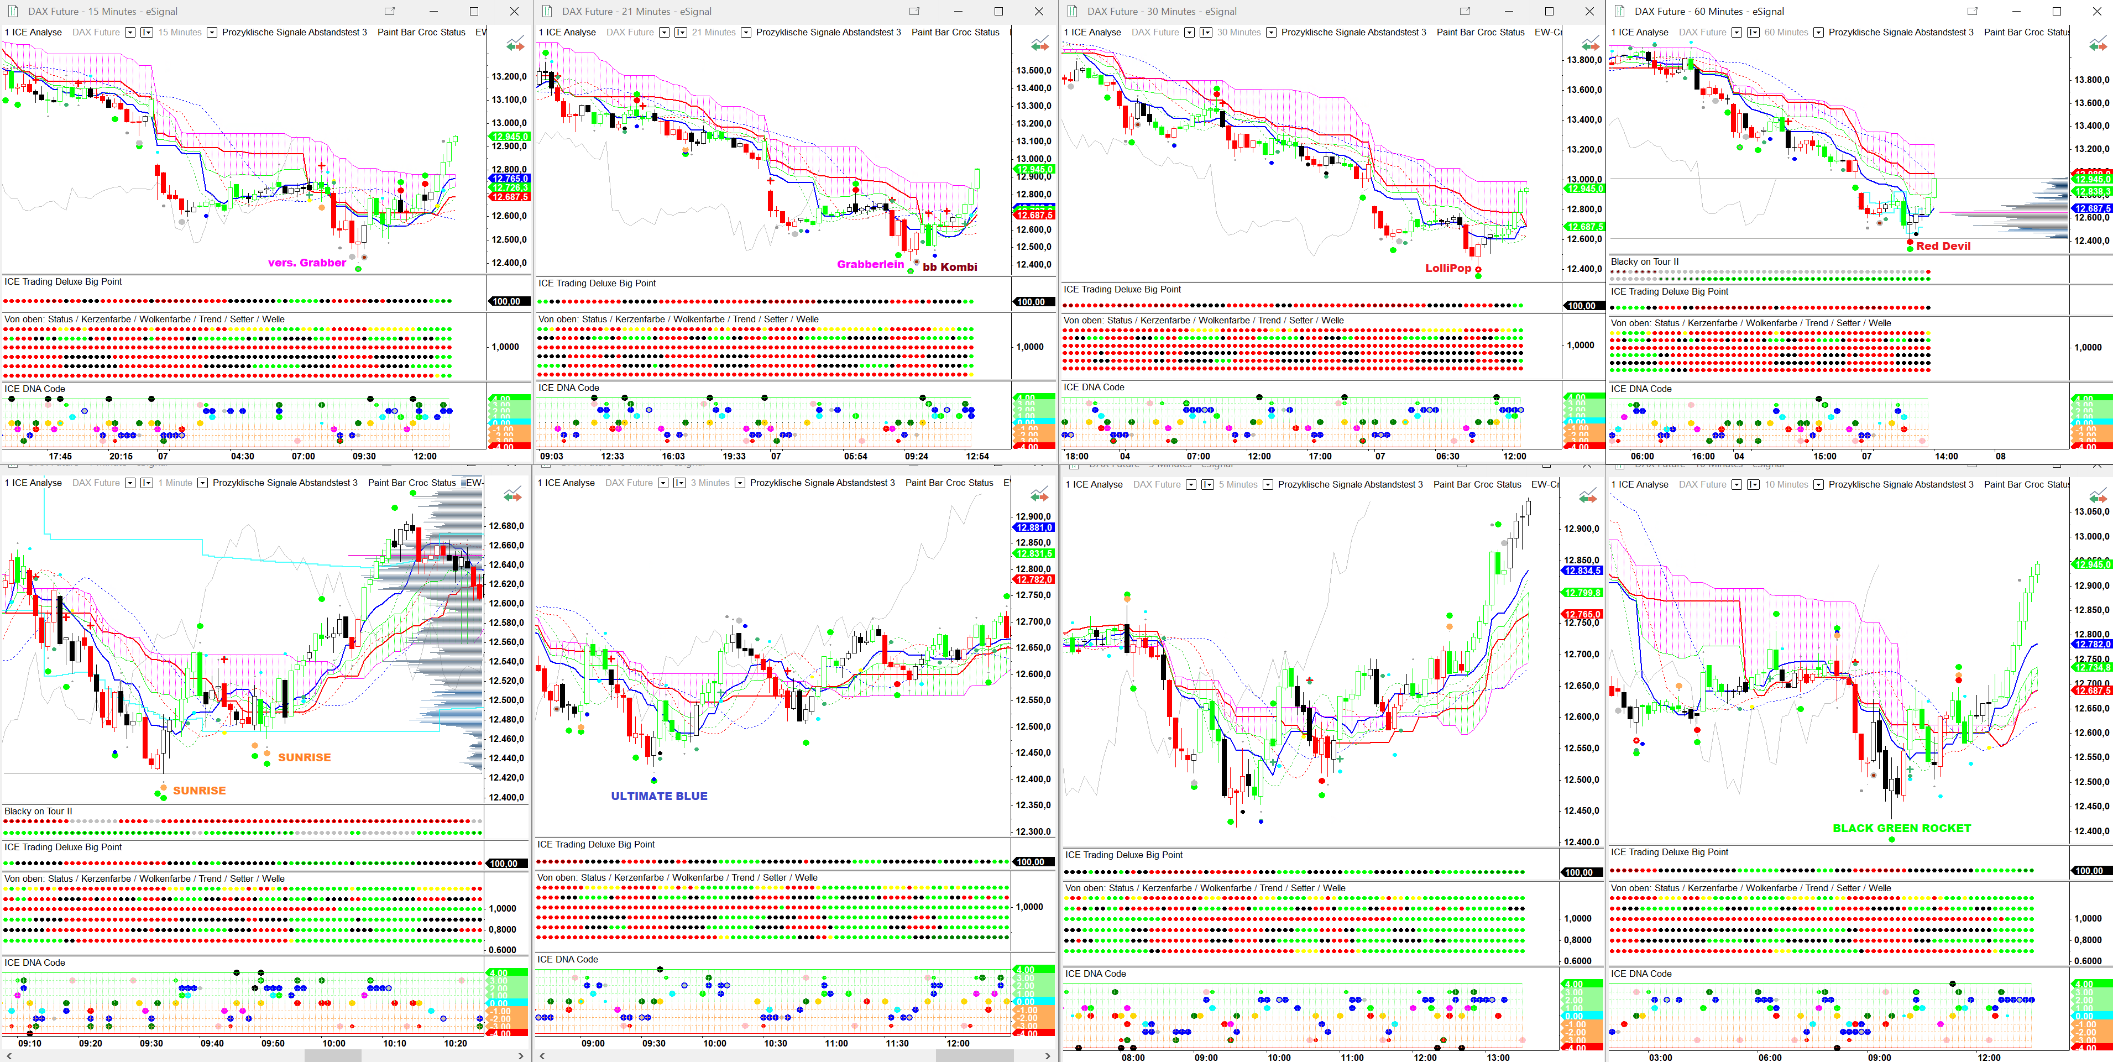Expand the 21 Minutes interval dropdown

point(746,32)
